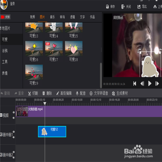162x162 pixels.
Task: Click the preview timecode 00:00:05:06
Action: (x=109, y=84)
